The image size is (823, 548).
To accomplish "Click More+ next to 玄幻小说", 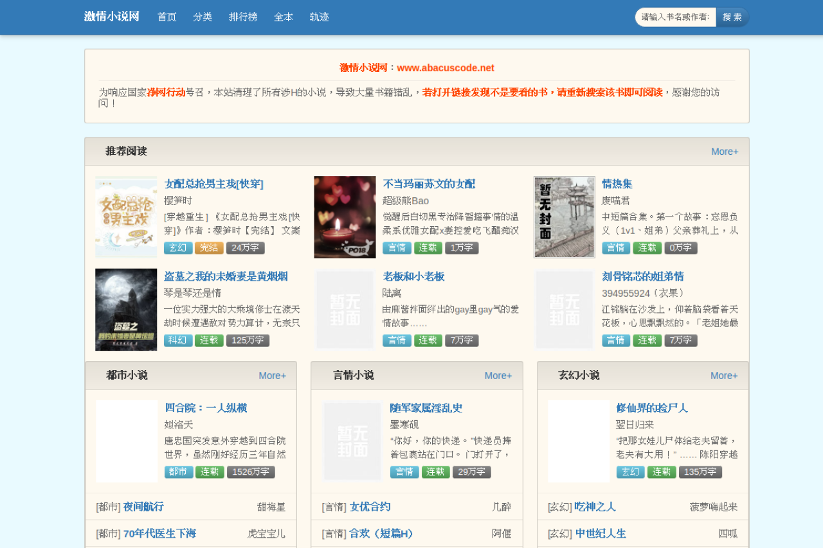I will pyautogui.click(x=724, y=376).
